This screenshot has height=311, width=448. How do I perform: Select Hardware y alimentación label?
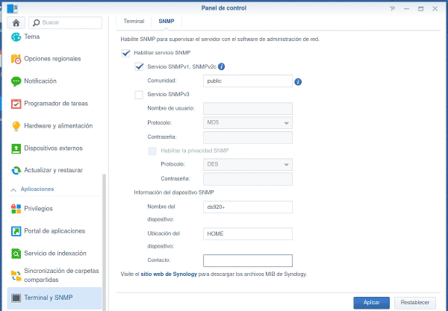[x=58, y=126]
